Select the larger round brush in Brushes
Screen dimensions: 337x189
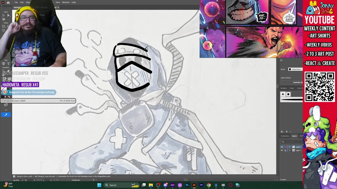point(288,94)
